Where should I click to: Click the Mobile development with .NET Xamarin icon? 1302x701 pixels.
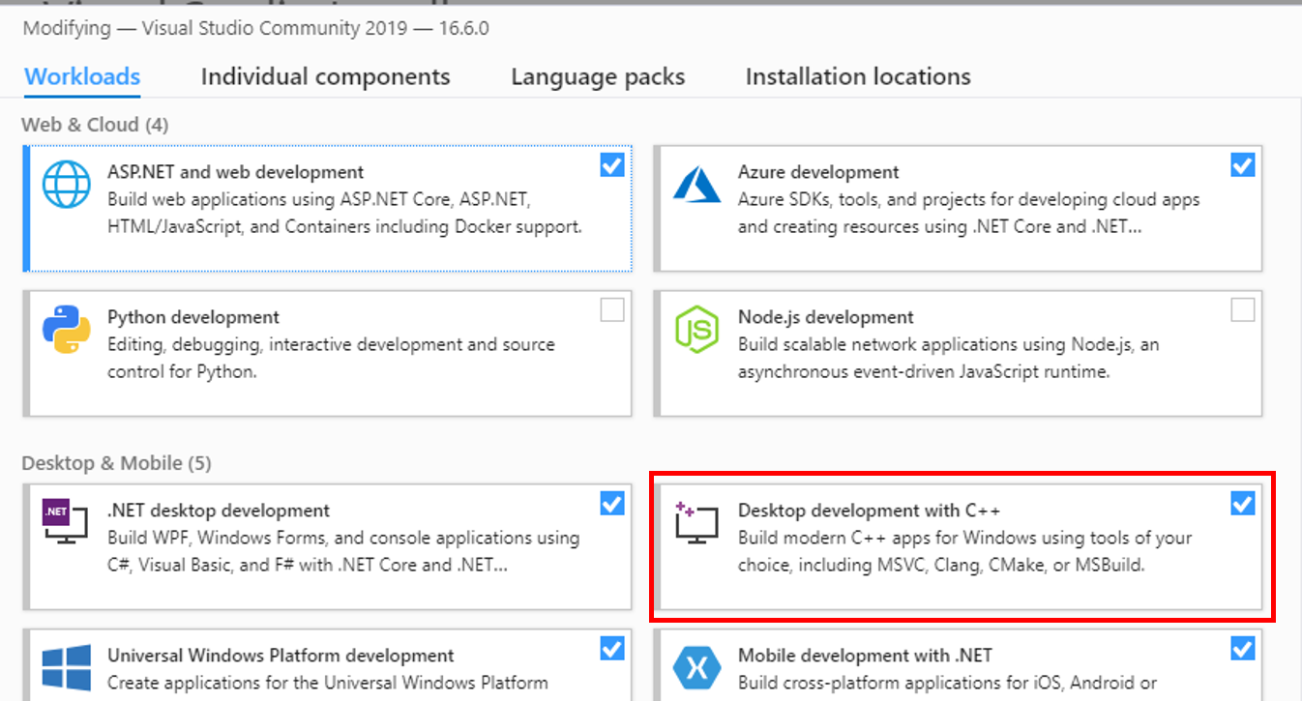[x=697, y=668]
